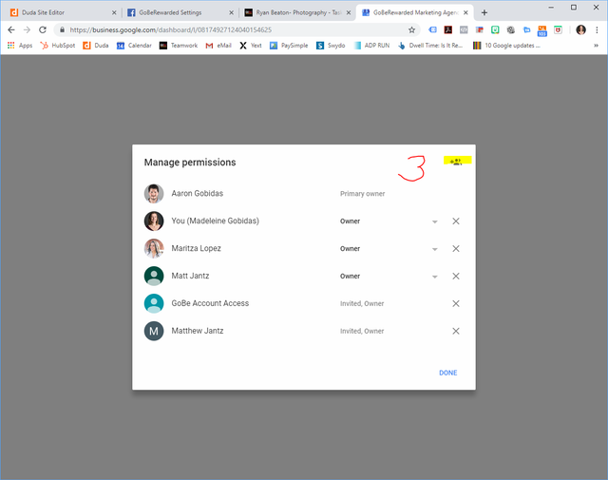Viewport: 608px width, 480px height.
Task: Remove invited user Matthew Jantz
Action: [x=456, y=332]
